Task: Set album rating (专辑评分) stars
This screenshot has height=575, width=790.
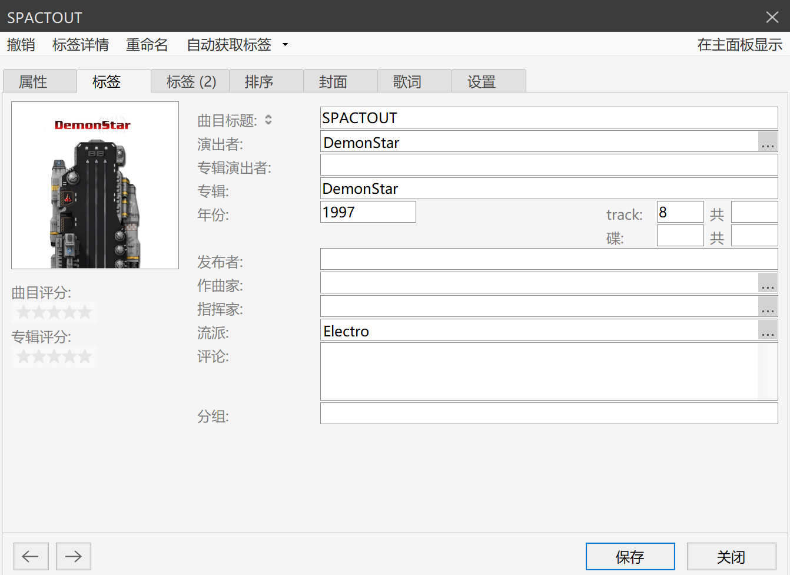Action: click(54, 356)
